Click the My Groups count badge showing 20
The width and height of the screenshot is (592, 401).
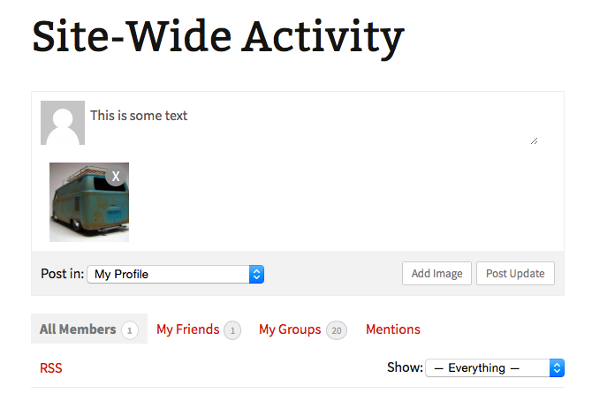point(336,330)
